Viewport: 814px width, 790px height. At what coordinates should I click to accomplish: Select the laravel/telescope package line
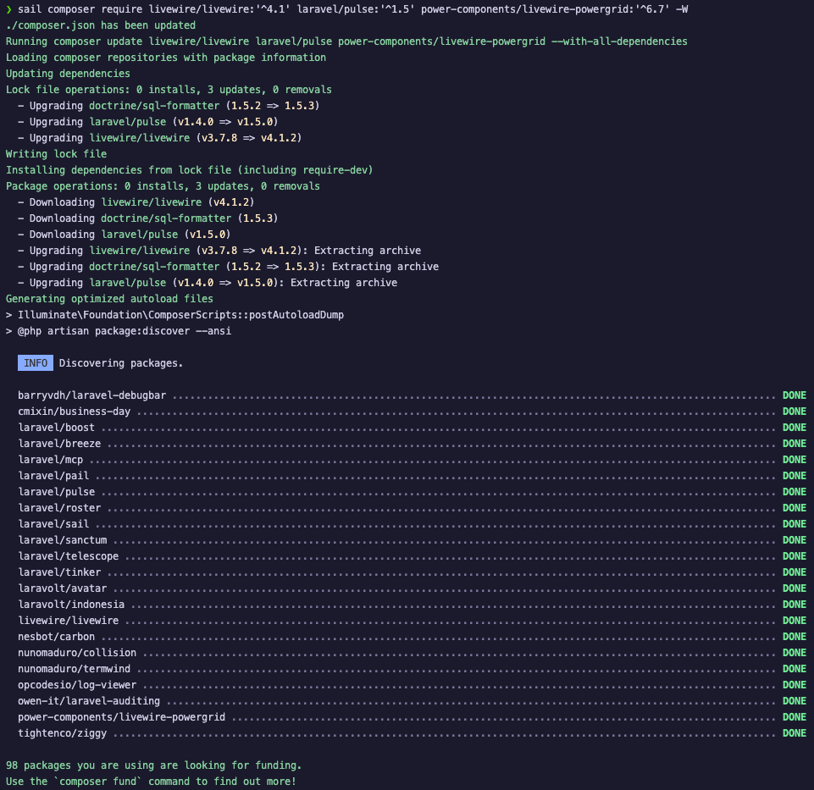[69, 556]
